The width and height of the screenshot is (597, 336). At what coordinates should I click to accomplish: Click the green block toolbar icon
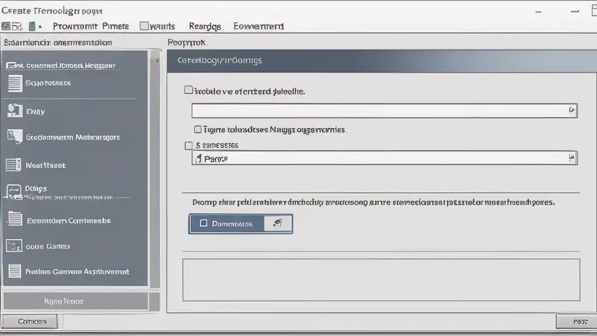[x=33, y=26]
